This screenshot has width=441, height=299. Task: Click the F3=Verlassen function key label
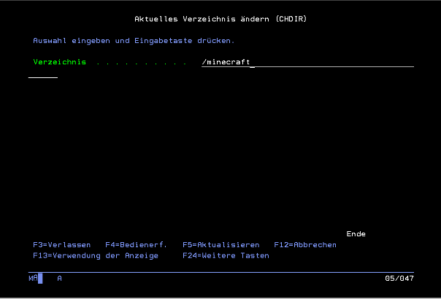[x=62, y=245]
